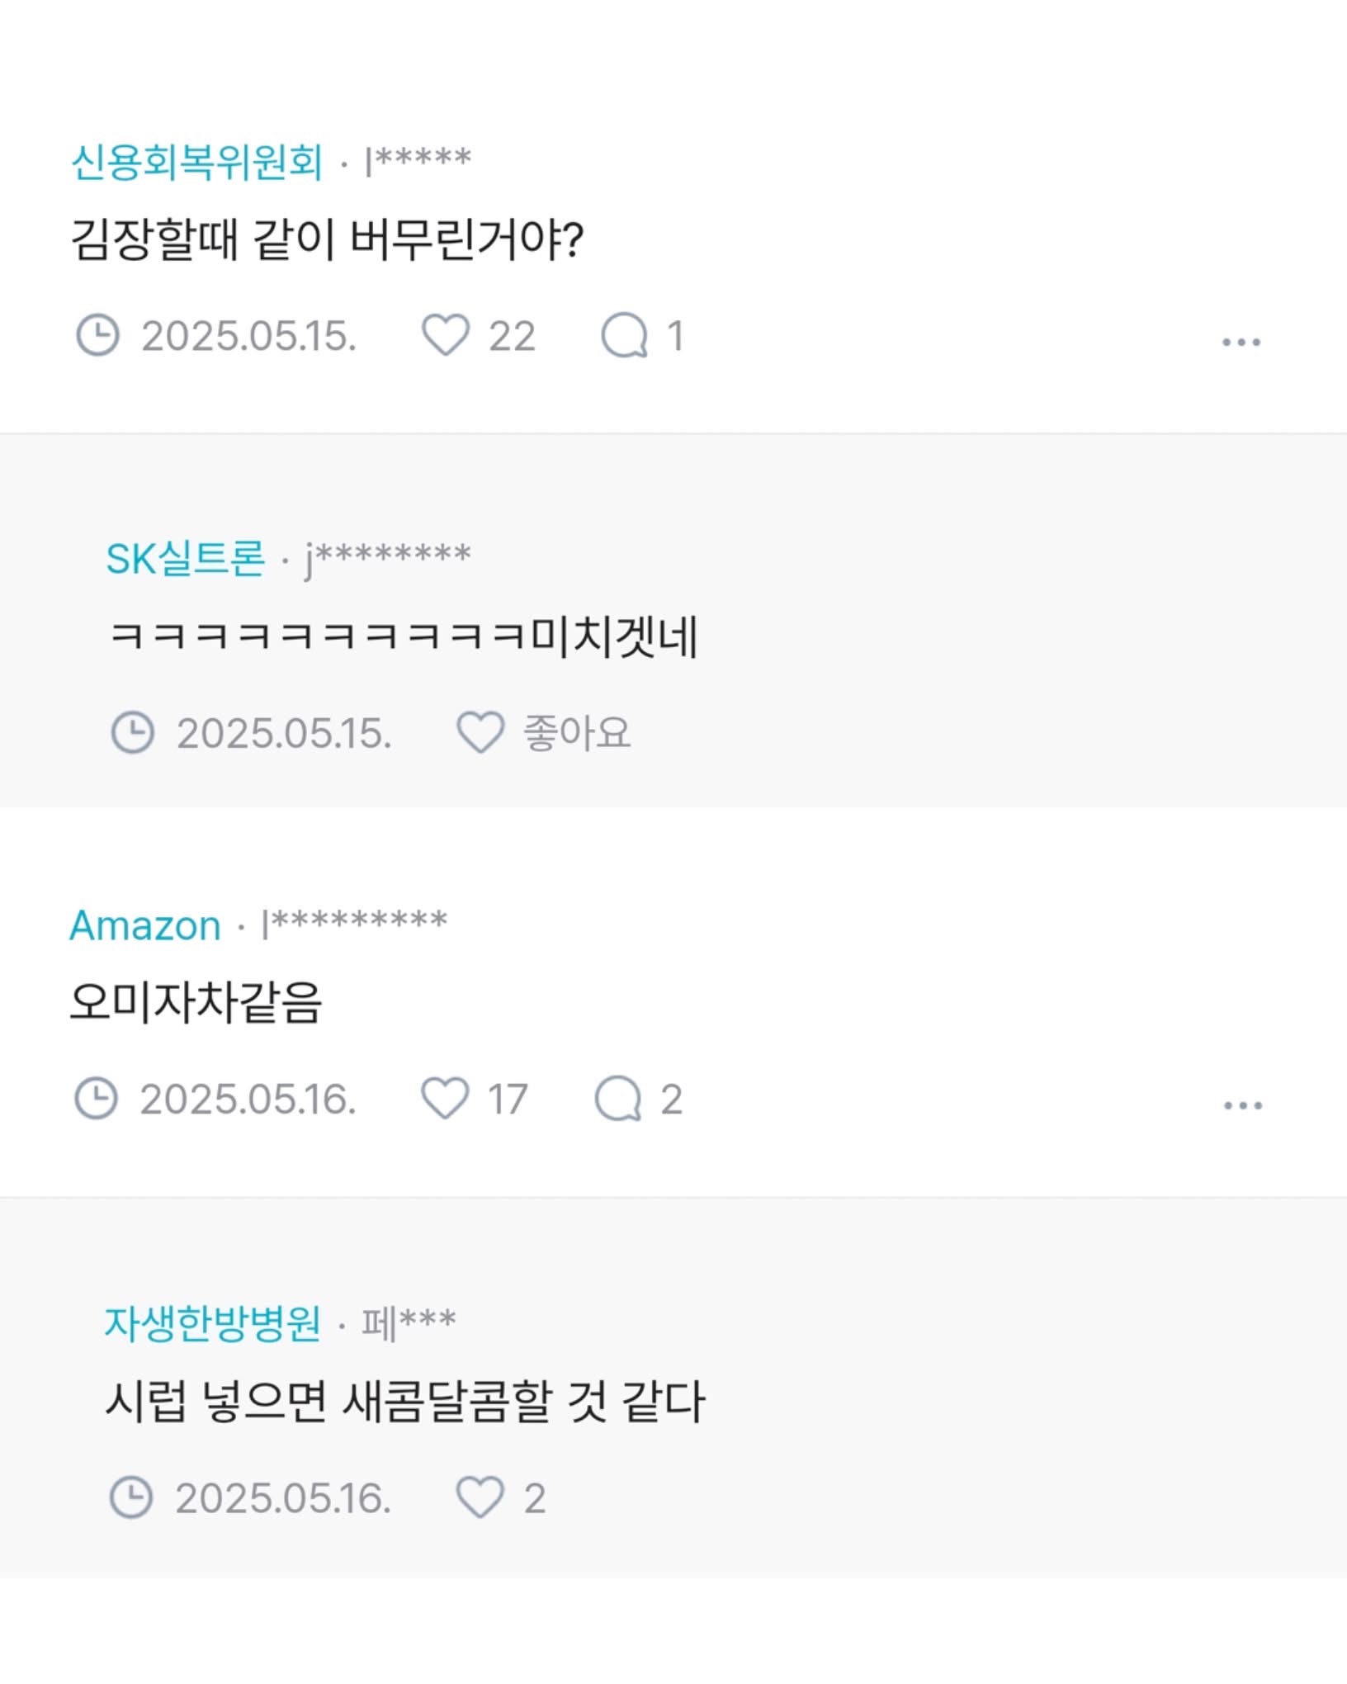Tap the 김장할때 같이 버무린거야 comment text
Image resolution: width=1347 pixels, height=1684 pixels.
pyautogui.click(x=327, y=240)
